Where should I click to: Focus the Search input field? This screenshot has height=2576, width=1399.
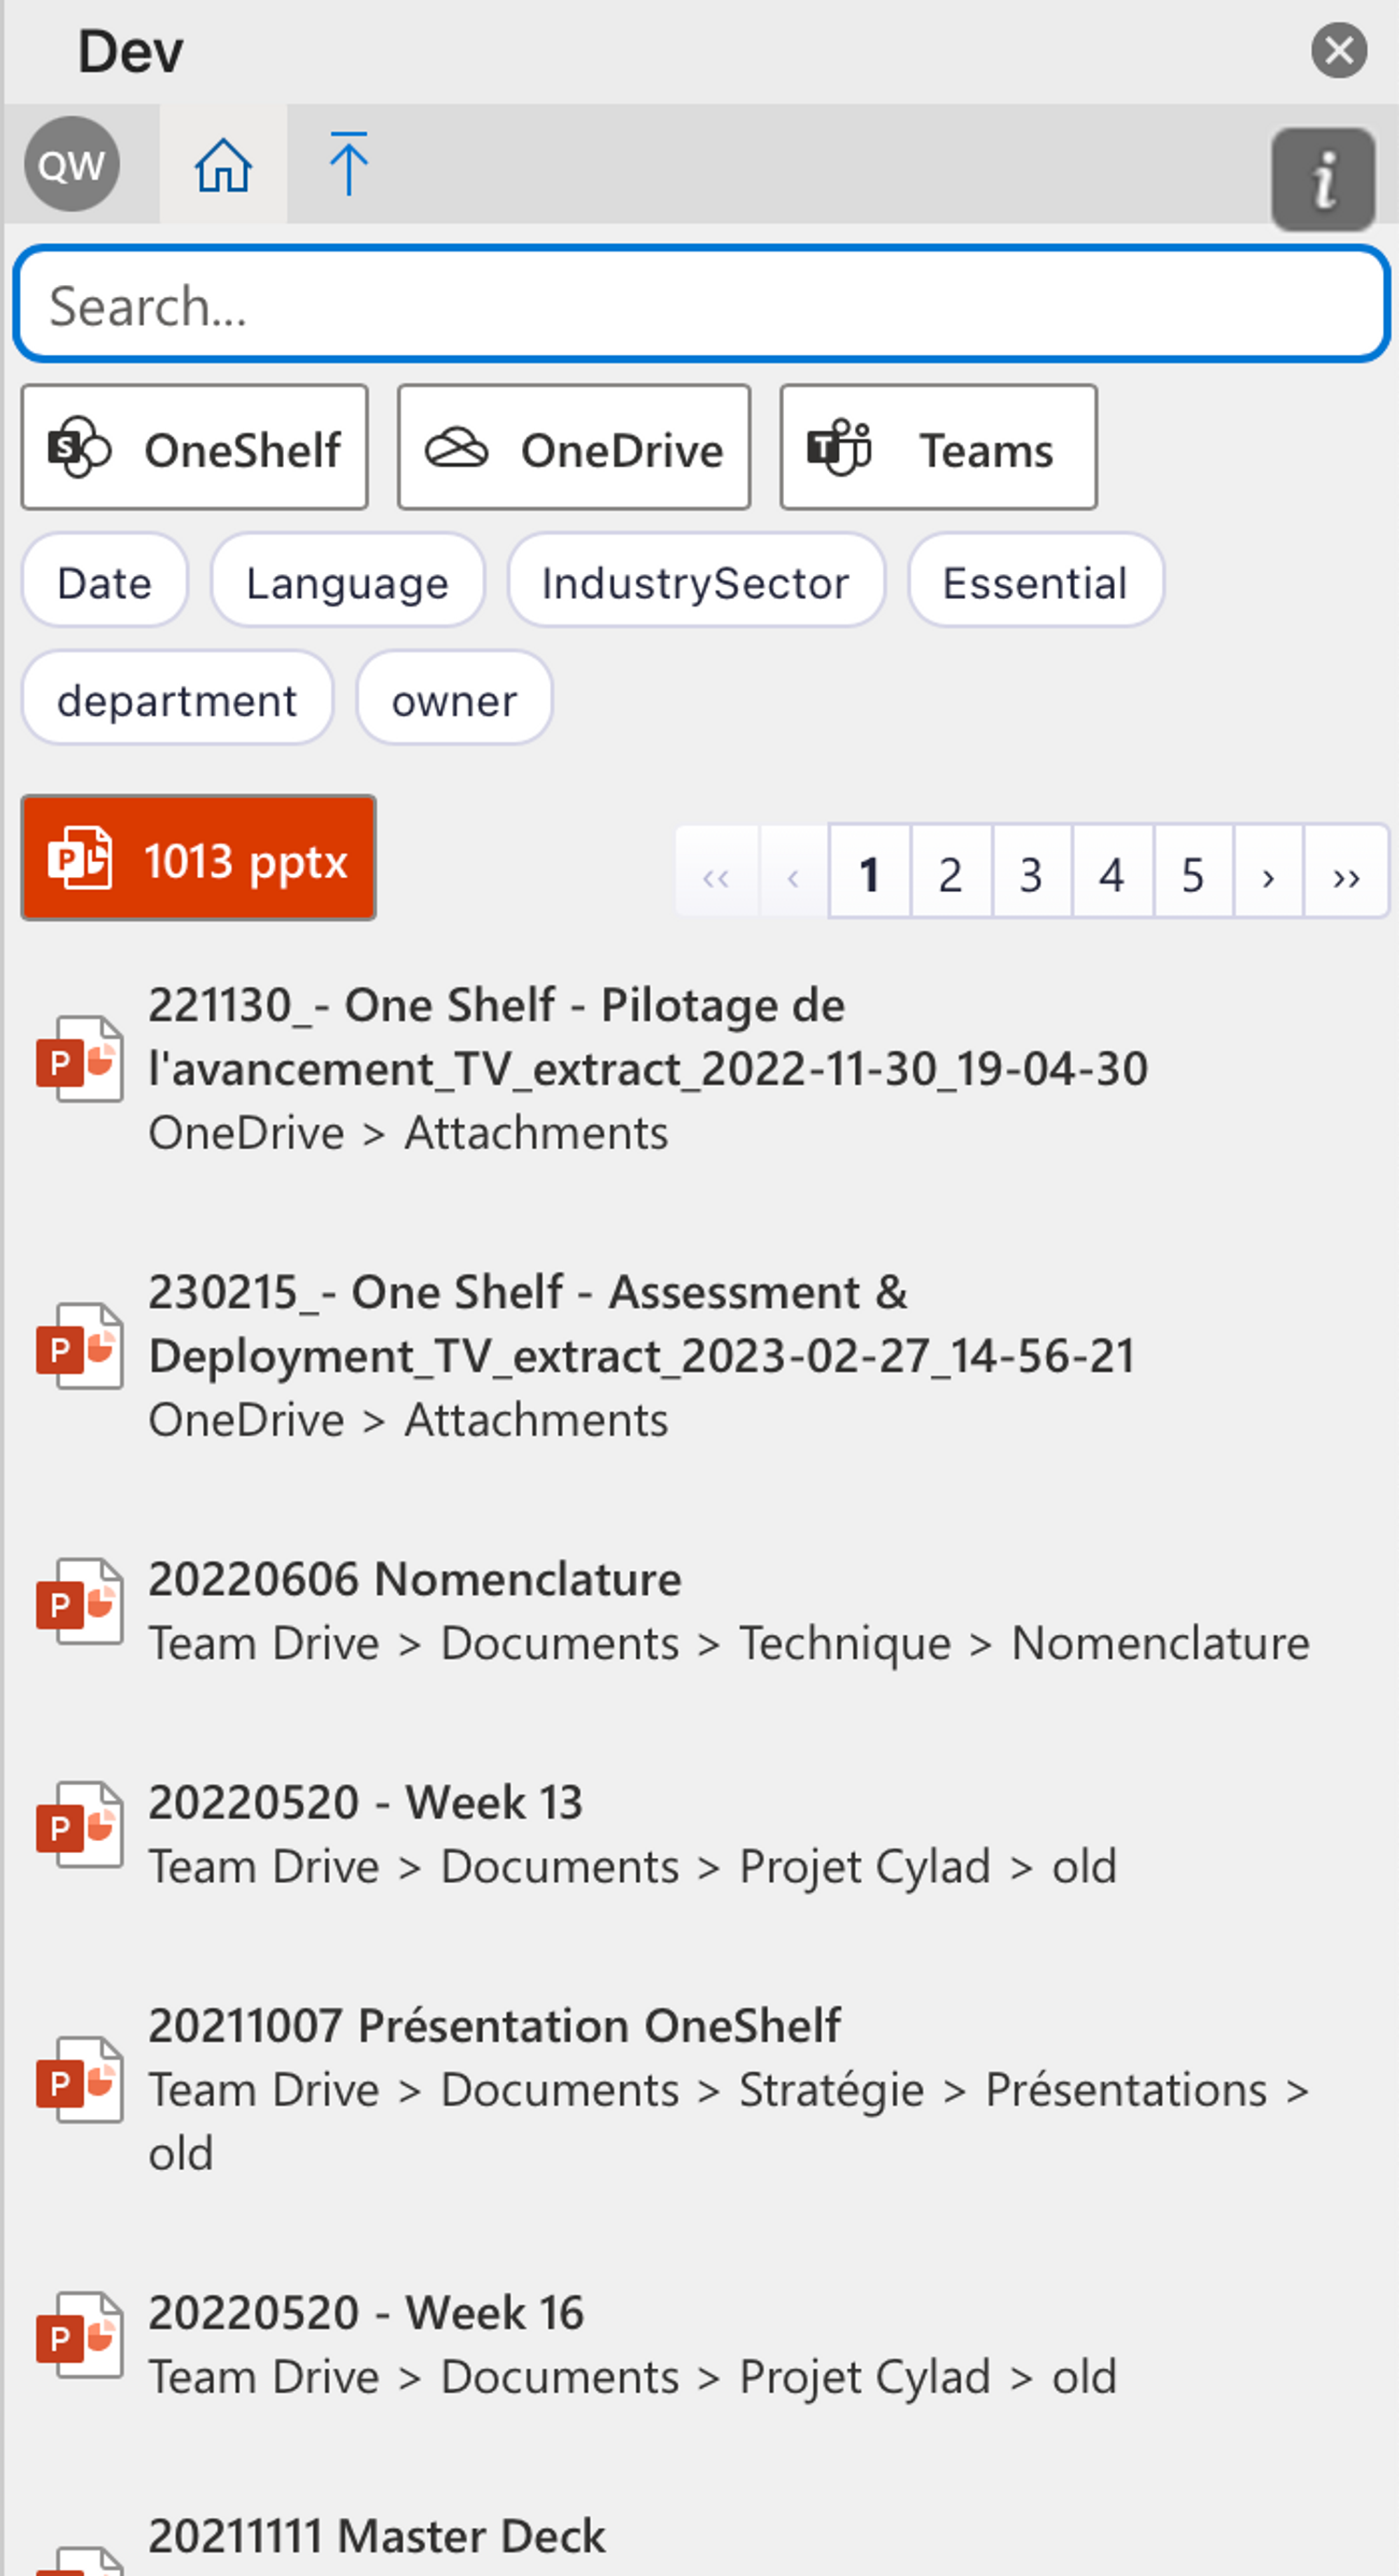click(x=699, y=305)
